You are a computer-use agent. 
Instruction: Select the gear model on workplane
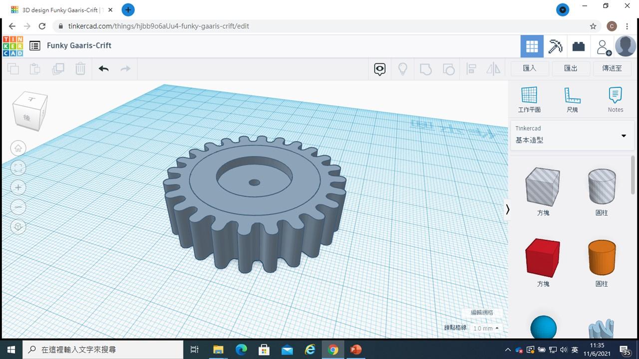[x=255, y=204]
